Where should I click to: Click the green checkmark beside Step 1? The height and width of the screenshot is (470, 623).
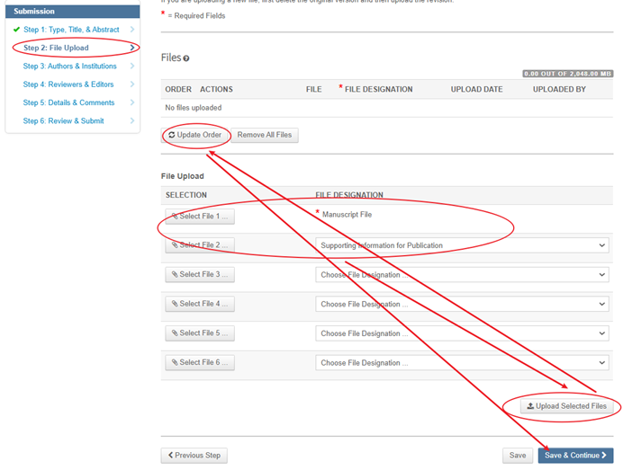point(16,30)
